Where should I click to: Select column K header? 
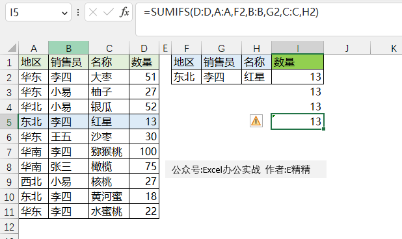[x=386, y=48]
